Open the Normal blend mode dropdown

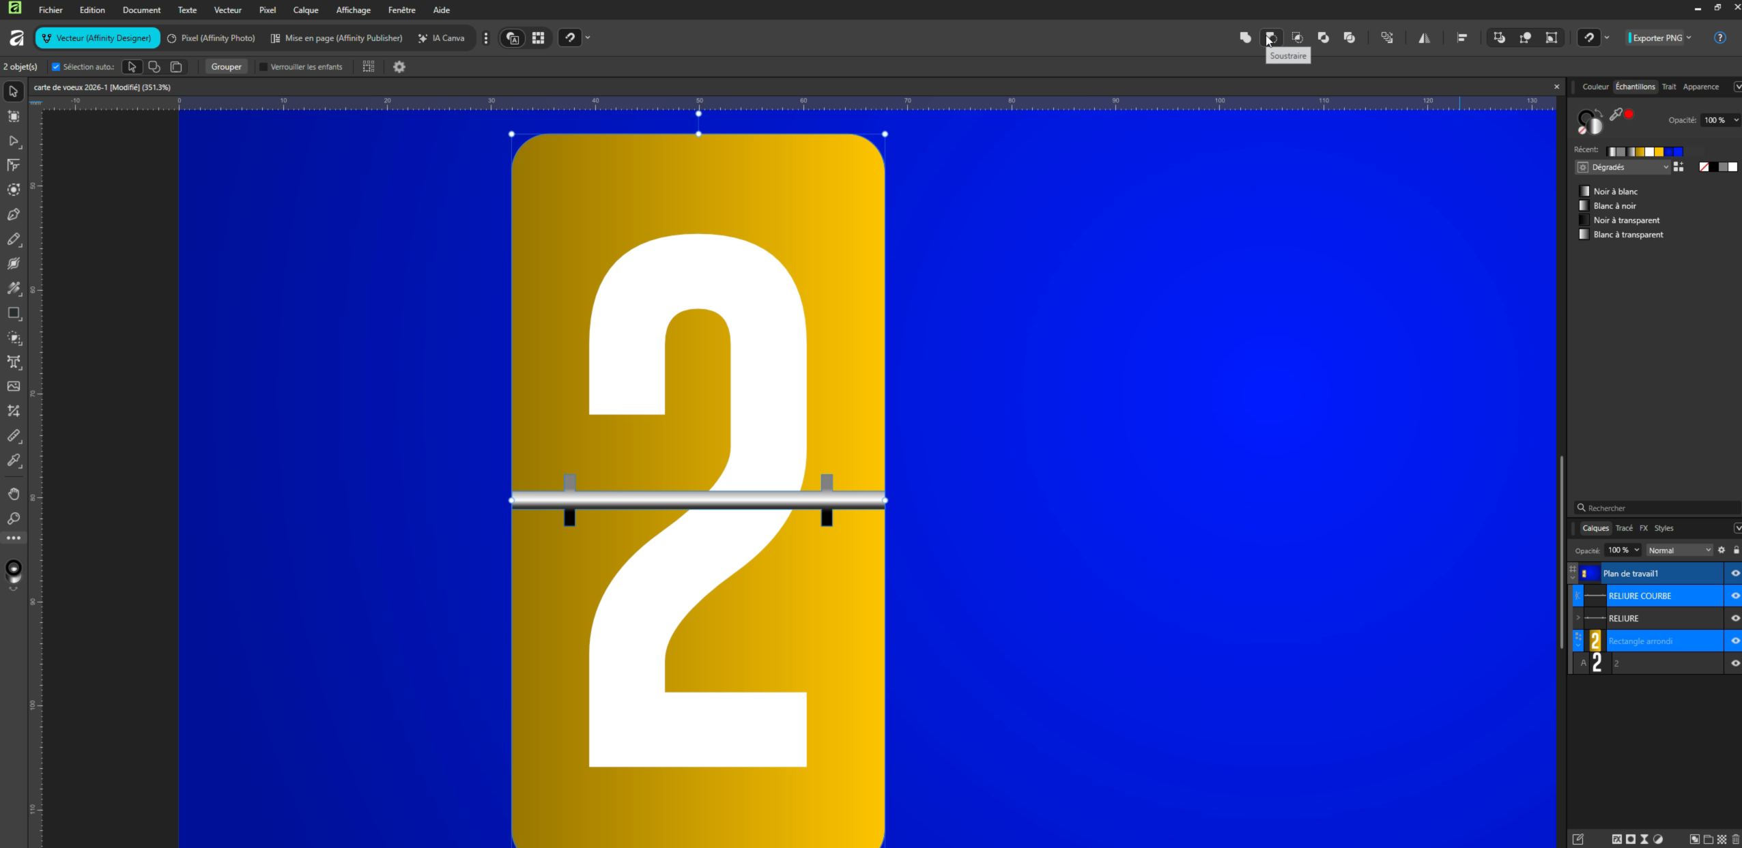pos(1679,550)
